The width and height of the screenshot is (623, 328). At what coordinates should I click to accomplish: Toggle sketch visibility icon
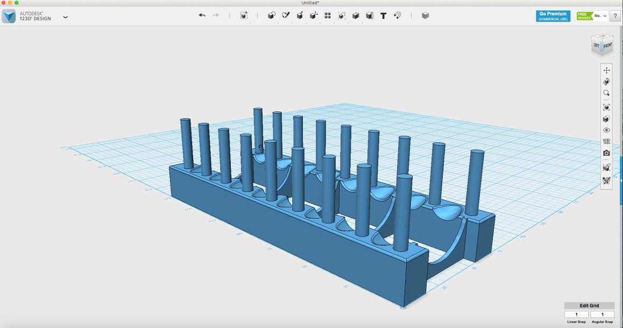[x=606, y=180]
